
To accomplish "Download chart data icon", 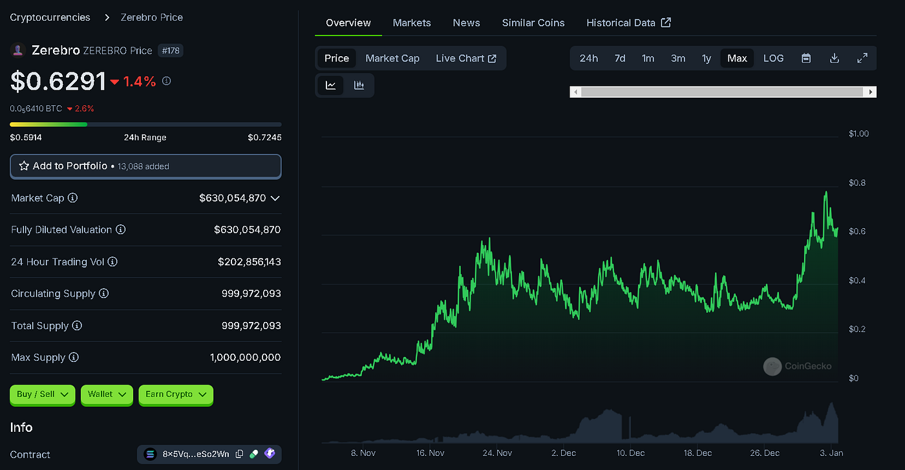I will (835, 58).
